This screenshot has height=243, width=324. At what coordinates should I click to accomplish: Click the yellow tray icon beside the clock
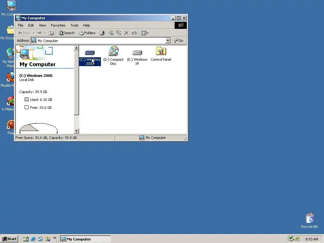297,239
